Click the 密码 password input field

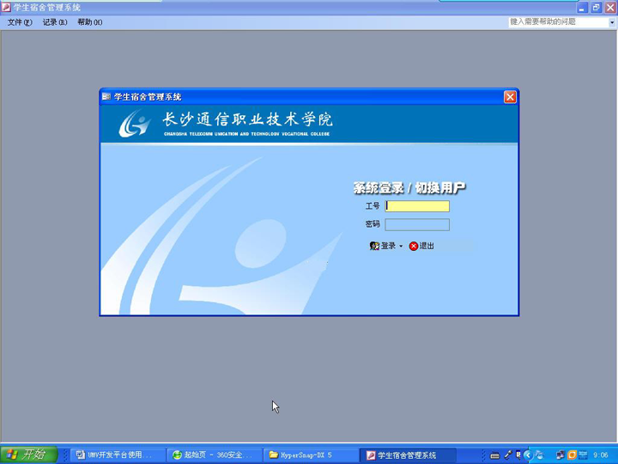coord(417,225)
